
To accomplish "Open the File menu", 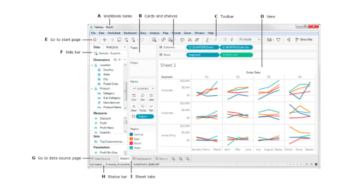I will click(x=93, y=33).
